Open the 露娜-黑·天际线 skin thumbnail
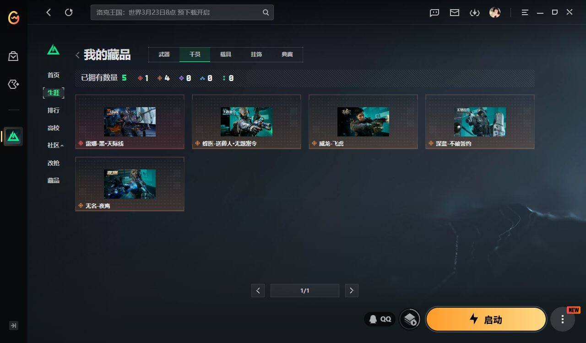The width and height of the screenshot is (586, 343). pyautogui.click(x=130, y=122)
